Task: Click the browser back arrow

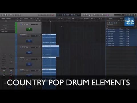Action: [x=108, y=21]
